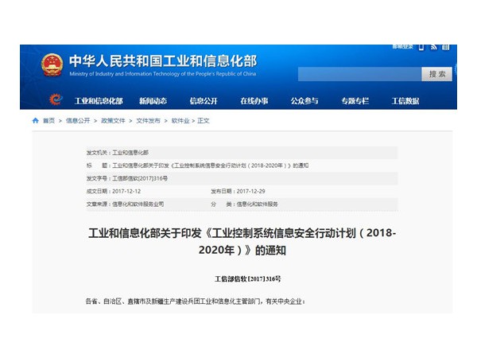Click the orange gear logo in the nav bar
This screenshot has width=477, height=358.
click(56, 99)
